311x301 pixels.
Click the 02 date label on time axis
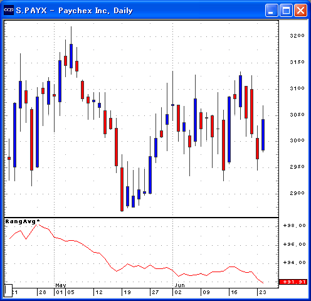pyautogui.click(x=178, y=292)
